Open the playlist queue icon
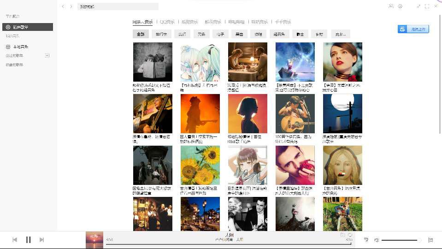Screen dimensions: 442x249 tap(430, 240)
